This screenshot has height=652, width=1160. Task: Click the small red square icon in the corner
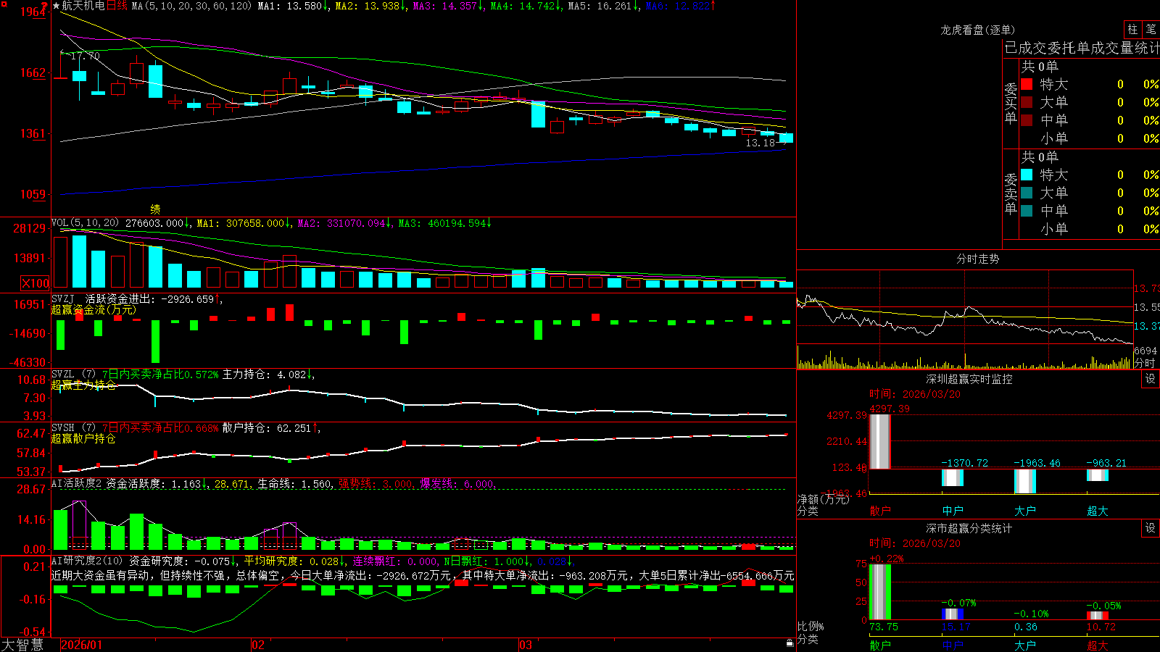coord(3,3)
